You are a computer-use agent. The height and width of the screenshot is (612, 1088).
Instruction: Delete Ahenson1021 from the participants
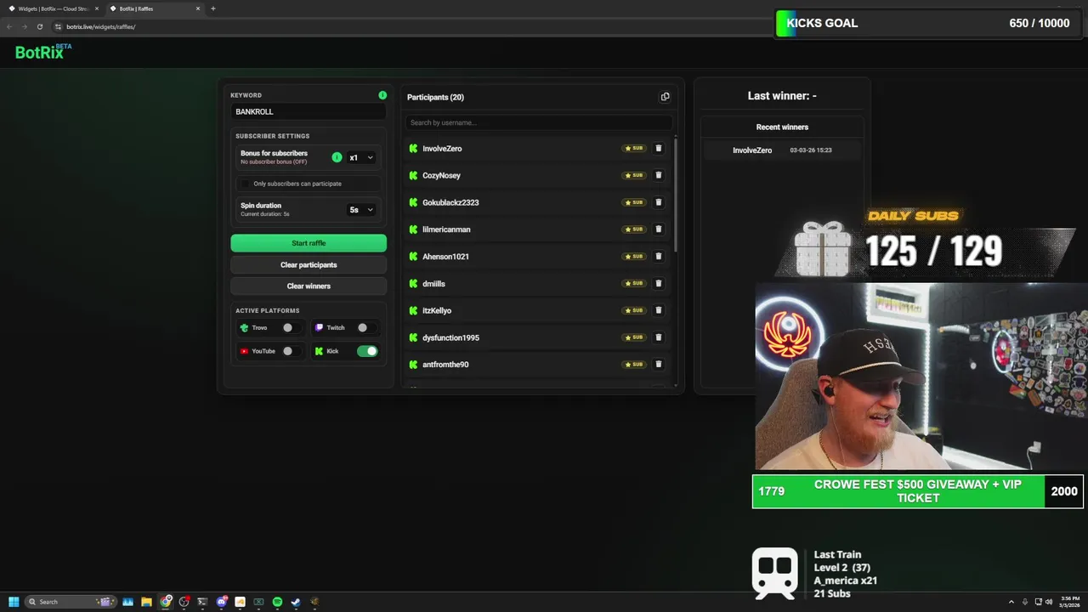(x=658, y=256)
